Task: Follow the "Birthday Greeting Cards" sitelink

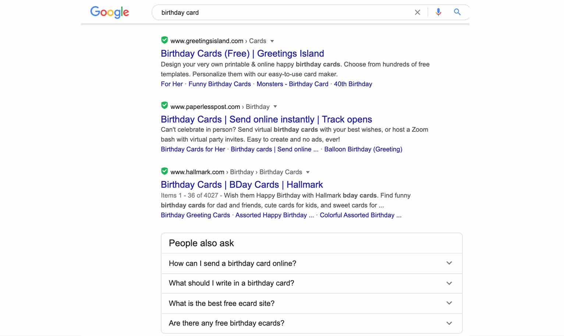Action: click(x=195, y=215)
